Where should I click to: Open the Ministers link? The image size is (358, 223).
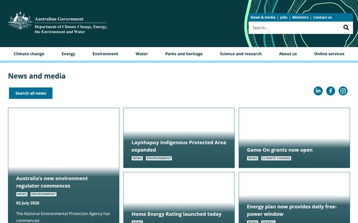(x=300, y=17)
